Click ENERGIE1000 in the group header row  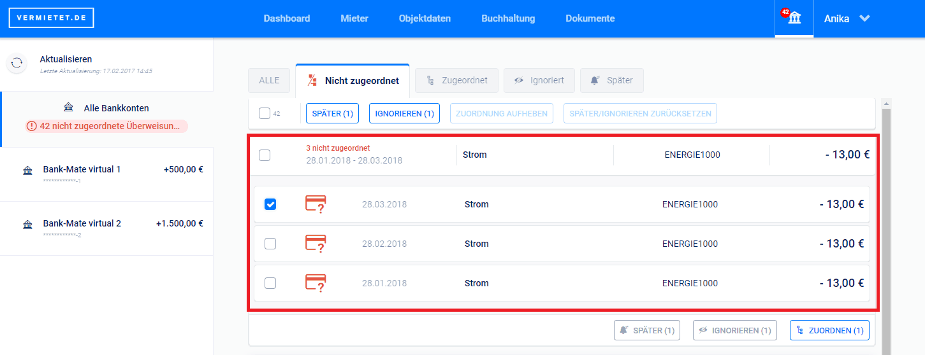(x=692, y=155)
